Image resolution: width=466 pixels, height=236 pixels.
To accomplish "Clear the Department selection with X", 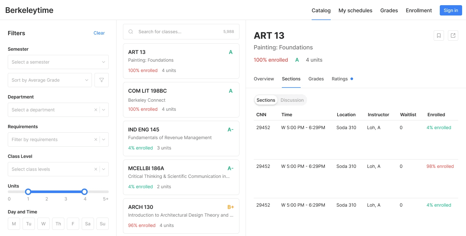I will pos(96,110).
